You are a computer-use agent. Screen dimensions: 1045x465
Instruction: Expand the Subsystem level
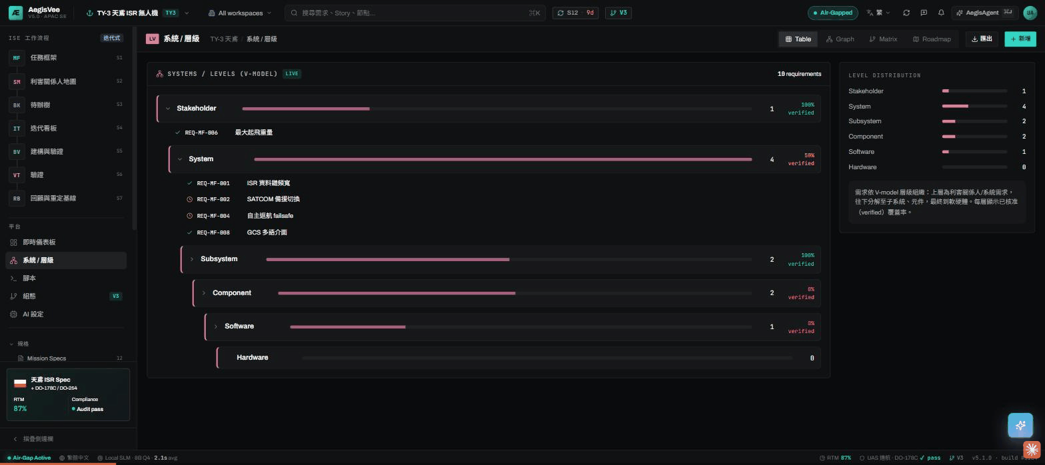pos(192,259)
